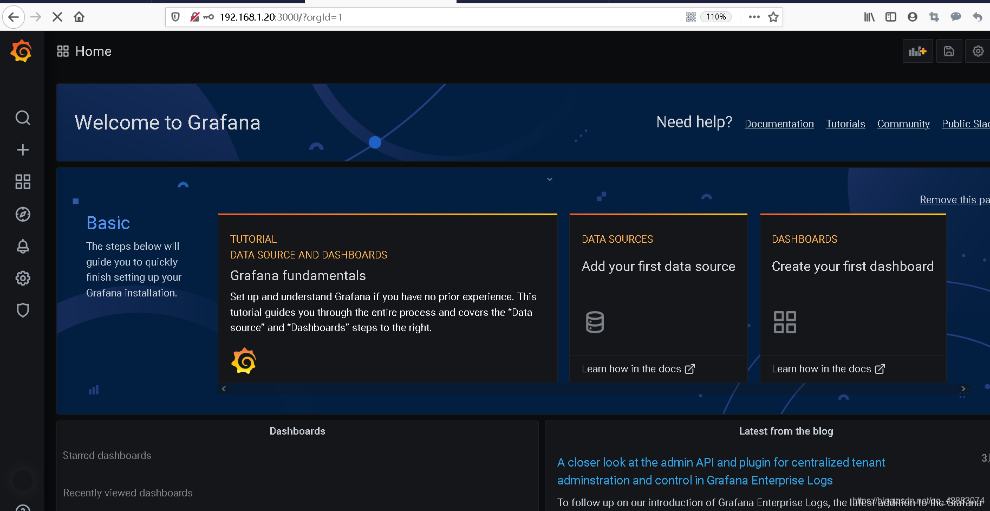Click the Dashboards panel title
Image resolution: width=990 pixels, height=511 pixels.
(x=297, y=431)
